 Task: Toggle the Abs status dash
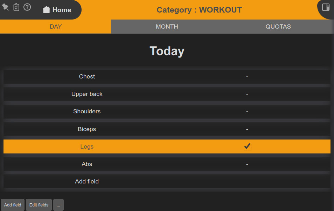[x=247, y=164]
